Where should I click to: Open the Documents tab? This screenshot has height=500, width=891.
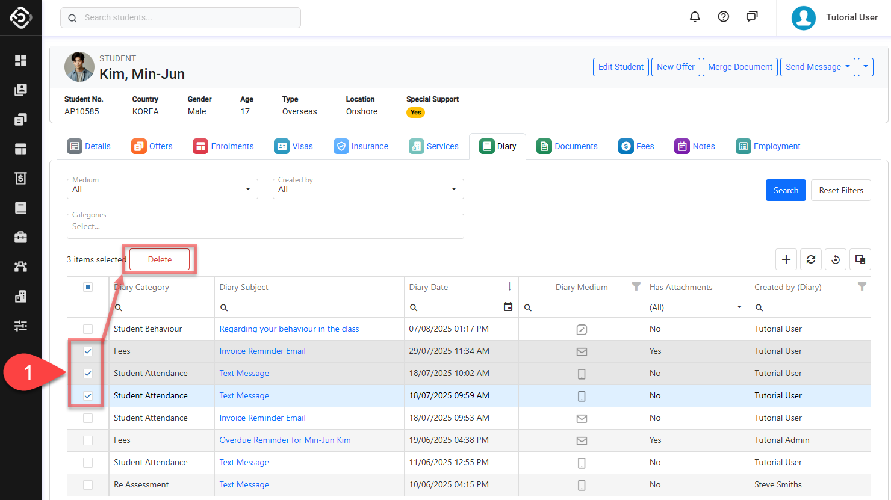[x=567, y=146]
